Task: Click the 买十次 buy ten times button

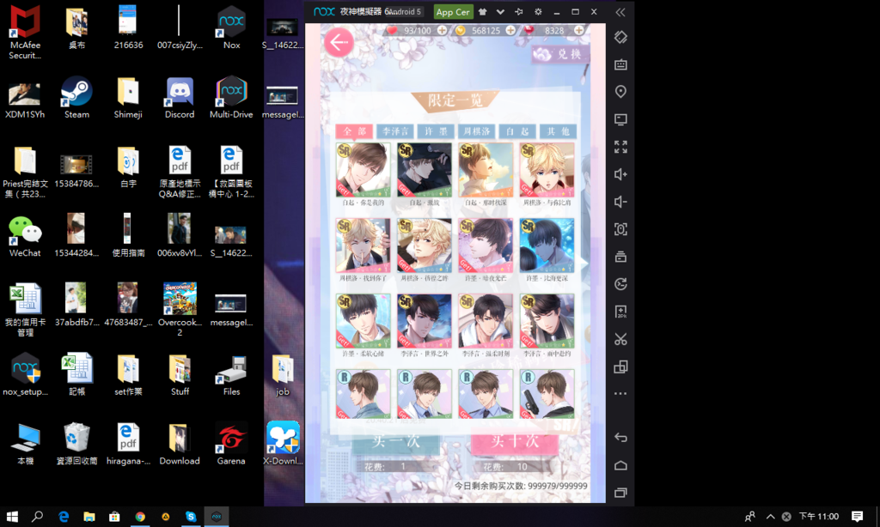Action: (515, 442)
